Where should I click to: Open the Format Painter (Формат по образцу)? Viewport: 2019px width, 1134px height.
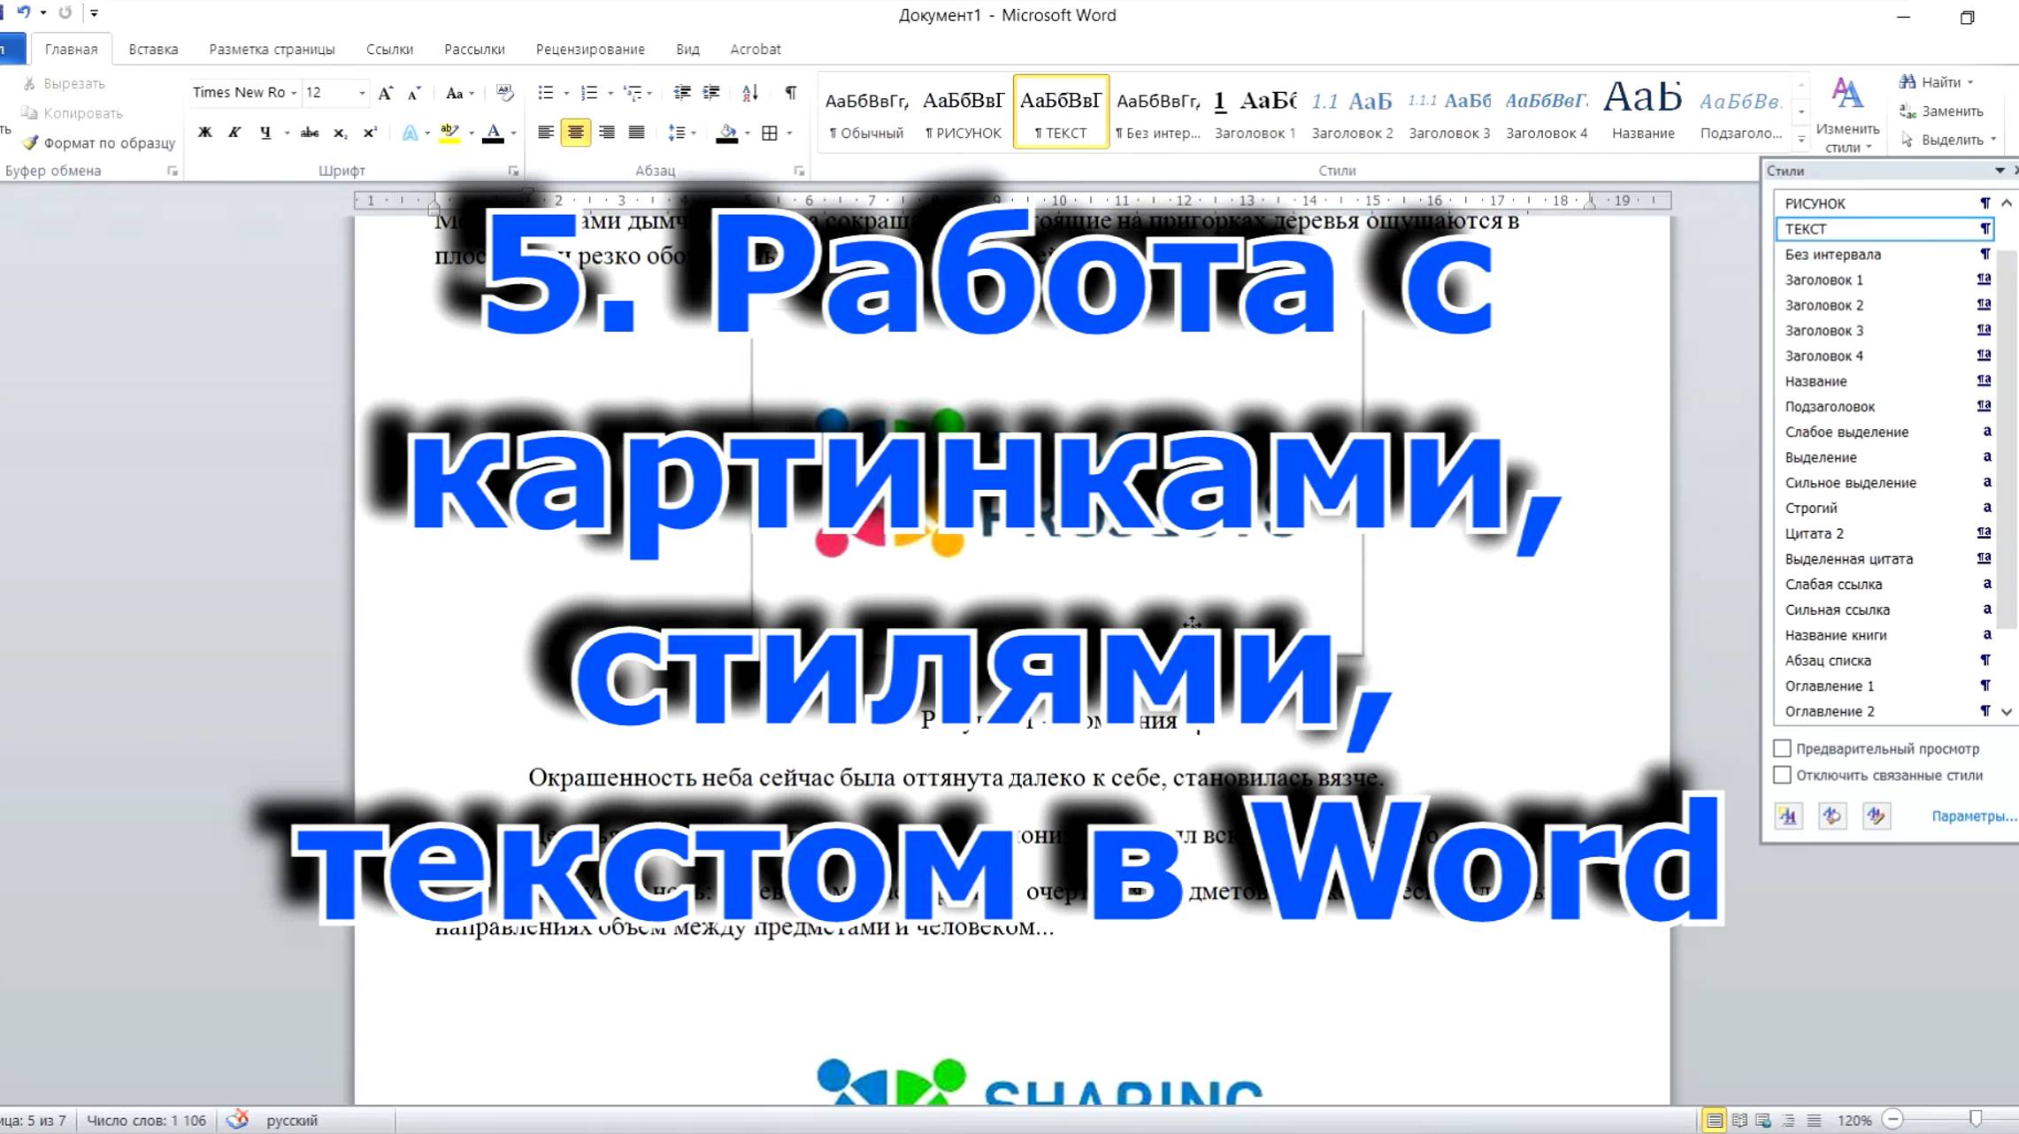(x=97, y=142)
